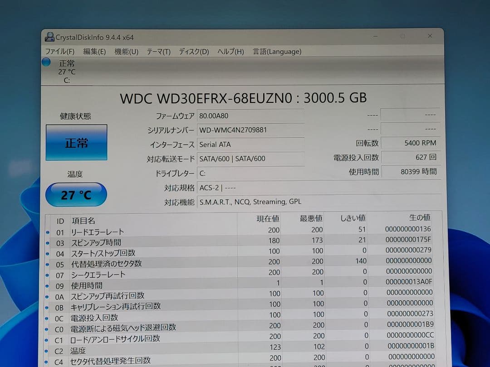490x367 pixels.
Task: Open the テーマ(T) menu
Action: pos(158,51)
